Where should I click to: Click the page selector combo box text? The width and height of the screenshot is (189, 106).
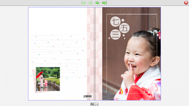(x=93, y=104)
